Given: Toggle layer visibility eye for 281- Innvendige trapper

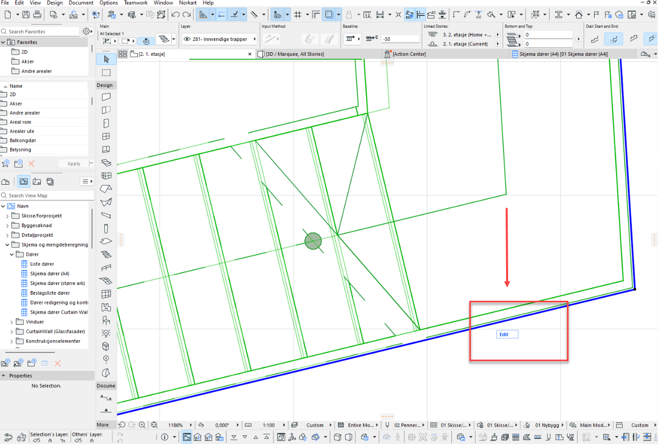Looking at the screenshot, I should tap(187, 39).
